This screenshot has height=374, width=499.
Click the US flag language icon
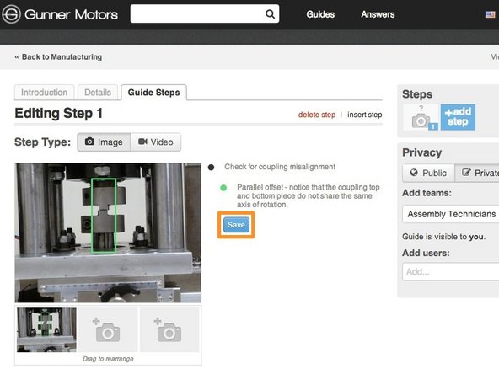point(490,14)
